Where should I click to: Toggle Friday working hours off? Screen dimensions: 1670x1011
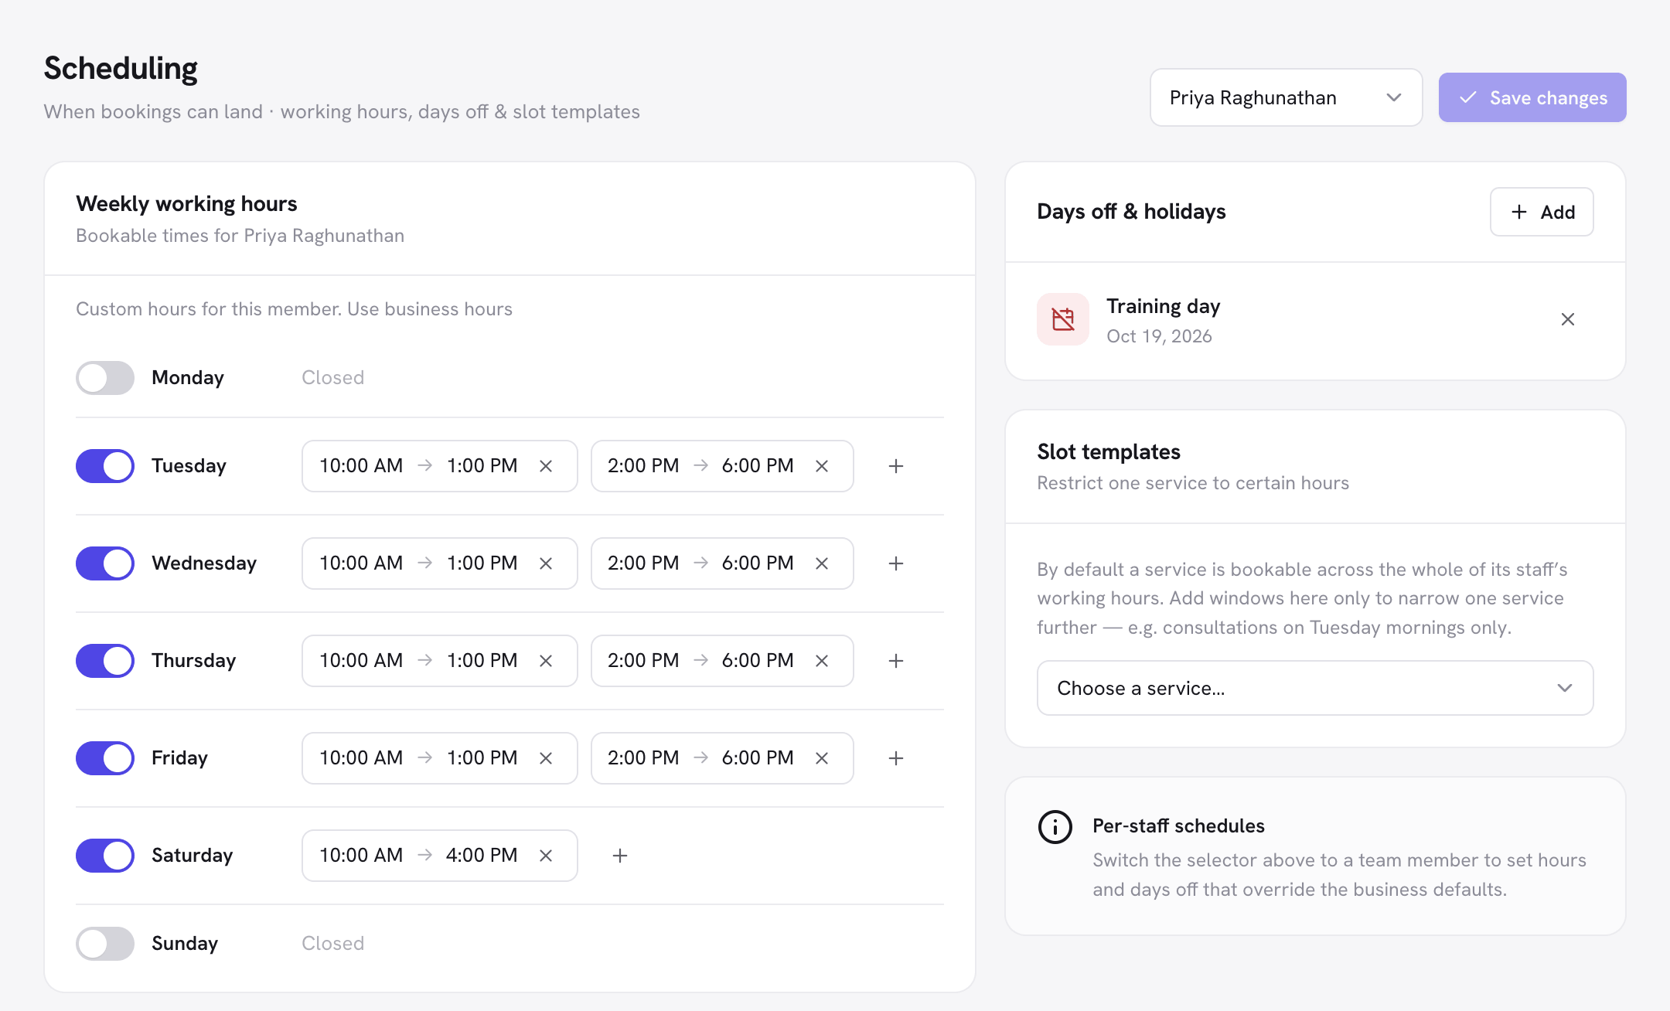(x=105, y=758)
